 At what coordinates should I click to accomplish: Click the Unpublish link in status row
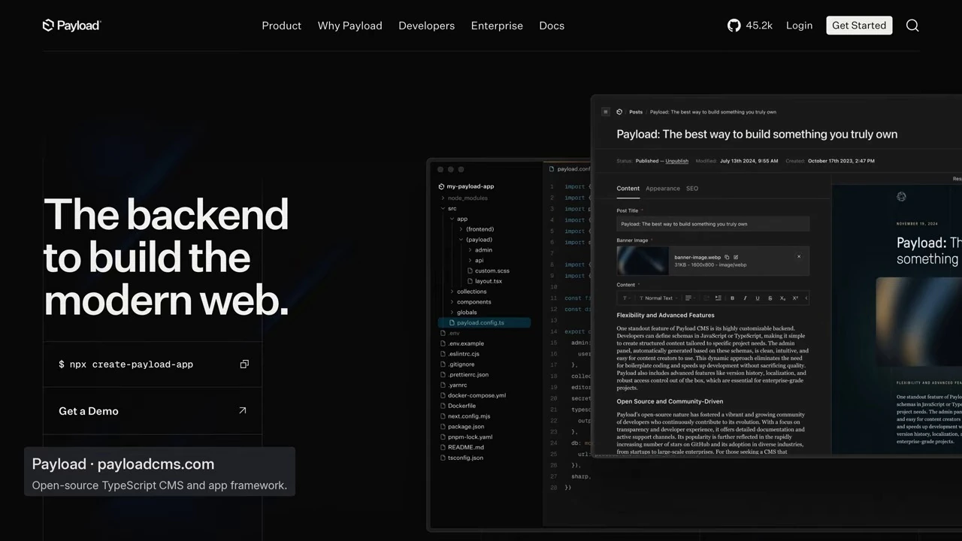677,161
